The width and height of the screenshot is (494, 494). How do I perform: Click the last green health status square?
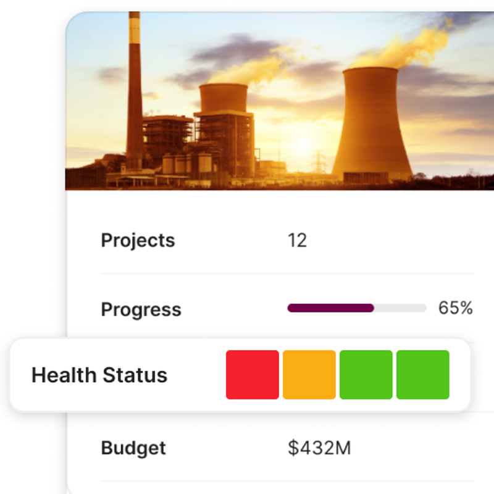[x=421, y=375]
